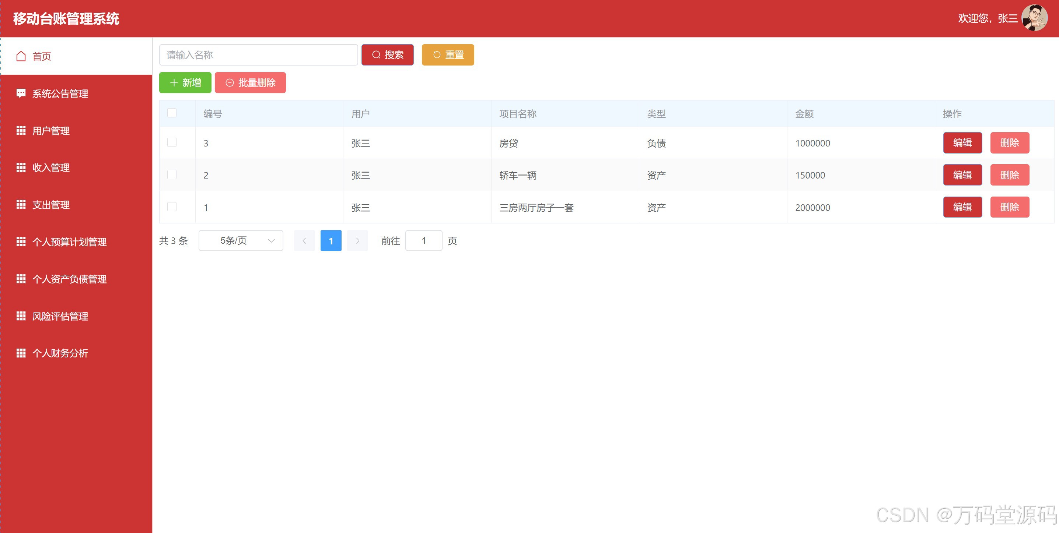Open 个人财务分析 in the sidebar
This screenshot has height=533, width=1059.
coord(60,353)
